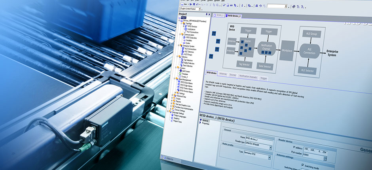Switch to the Antennas info tab
372x170 pixels.
coord(223,74)
